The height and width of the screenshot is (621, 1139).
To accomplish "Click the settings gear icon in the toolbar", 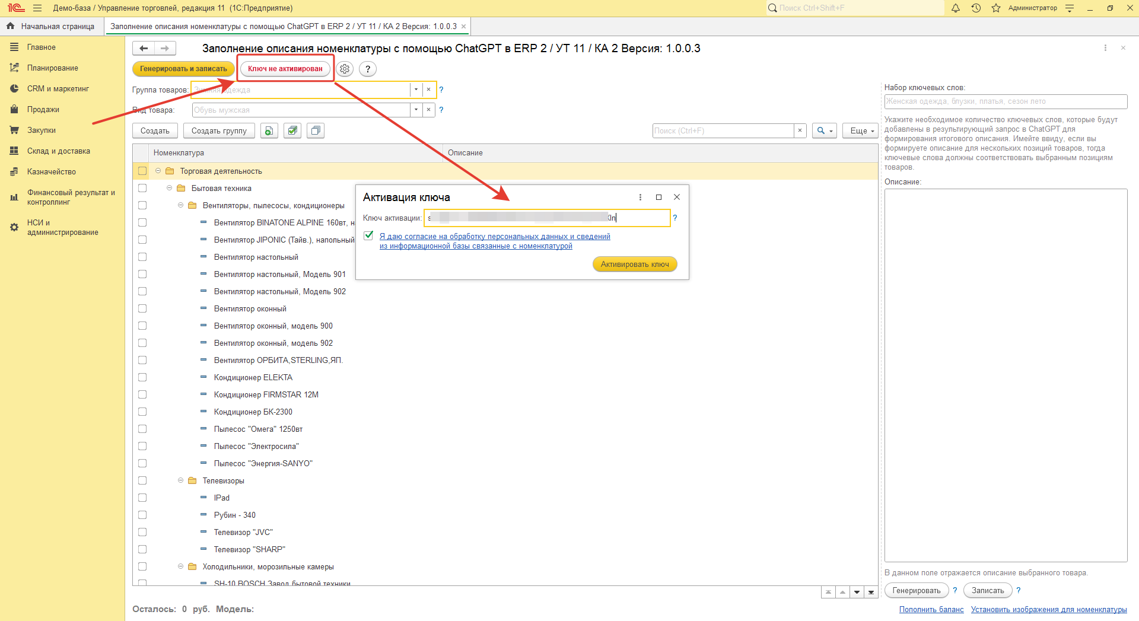I will [x=345, y=69].
